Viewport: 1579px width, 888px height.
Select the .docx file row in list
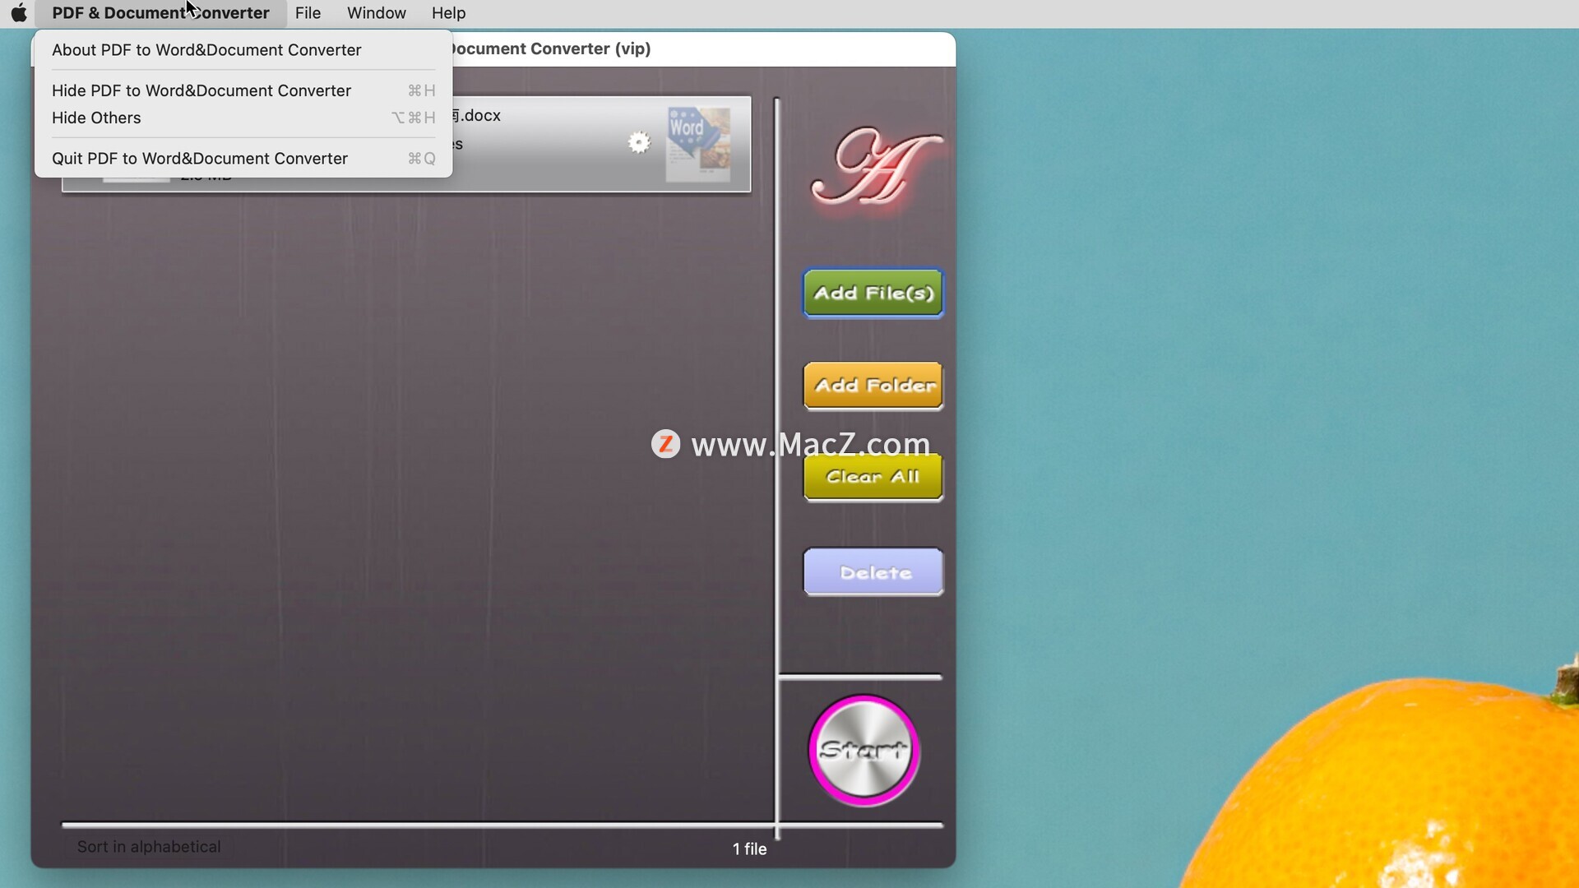click(x=406, y=145)
